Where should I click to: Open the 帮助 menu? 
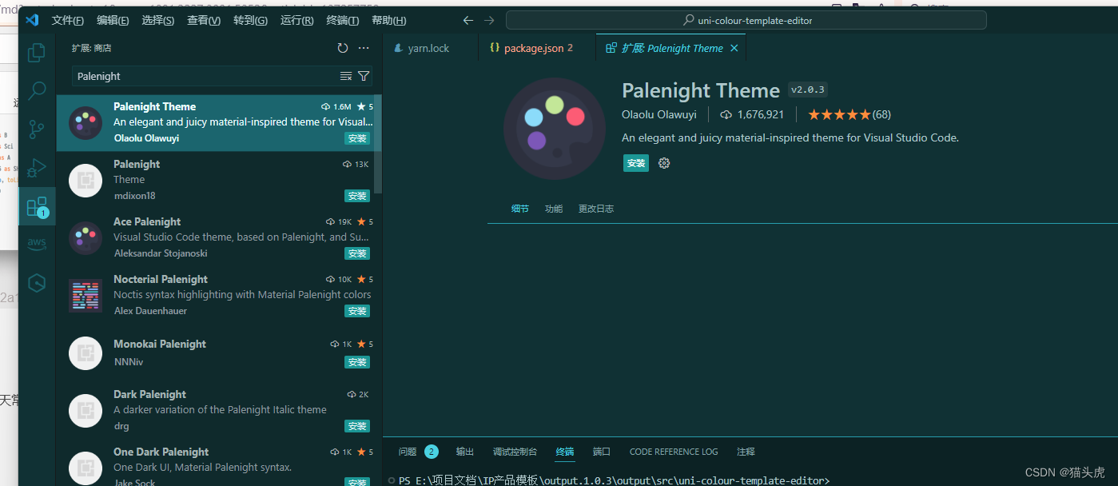389,20
